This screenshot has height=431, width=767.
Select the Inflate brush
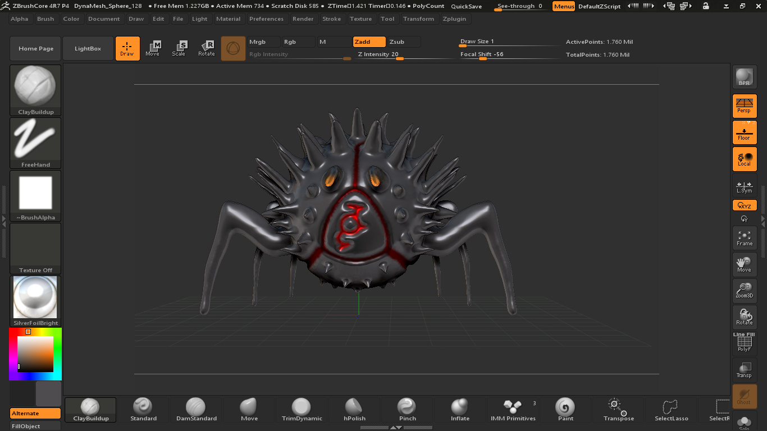coord(460,409)
